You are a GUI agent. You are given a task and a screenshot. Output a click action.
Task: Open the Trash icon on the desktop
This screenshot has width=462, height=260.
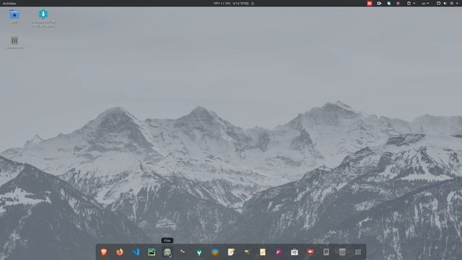14,40
